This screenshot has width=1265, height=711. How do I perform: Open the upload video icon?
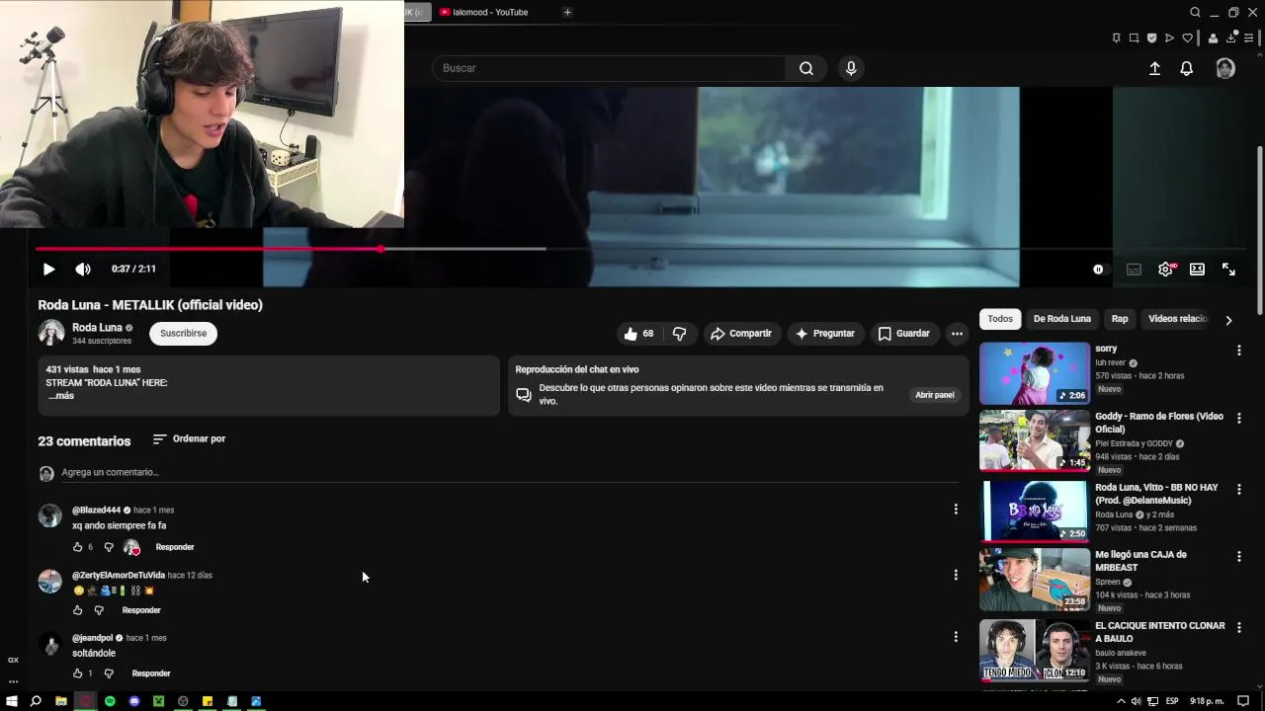point(1154,68)
